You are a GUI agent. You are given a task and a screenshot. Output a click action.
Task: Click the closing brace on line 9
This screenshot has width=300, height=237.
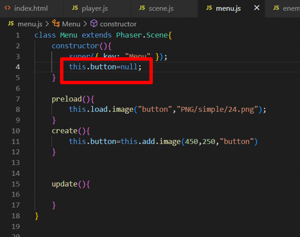(x=54, y=120)
